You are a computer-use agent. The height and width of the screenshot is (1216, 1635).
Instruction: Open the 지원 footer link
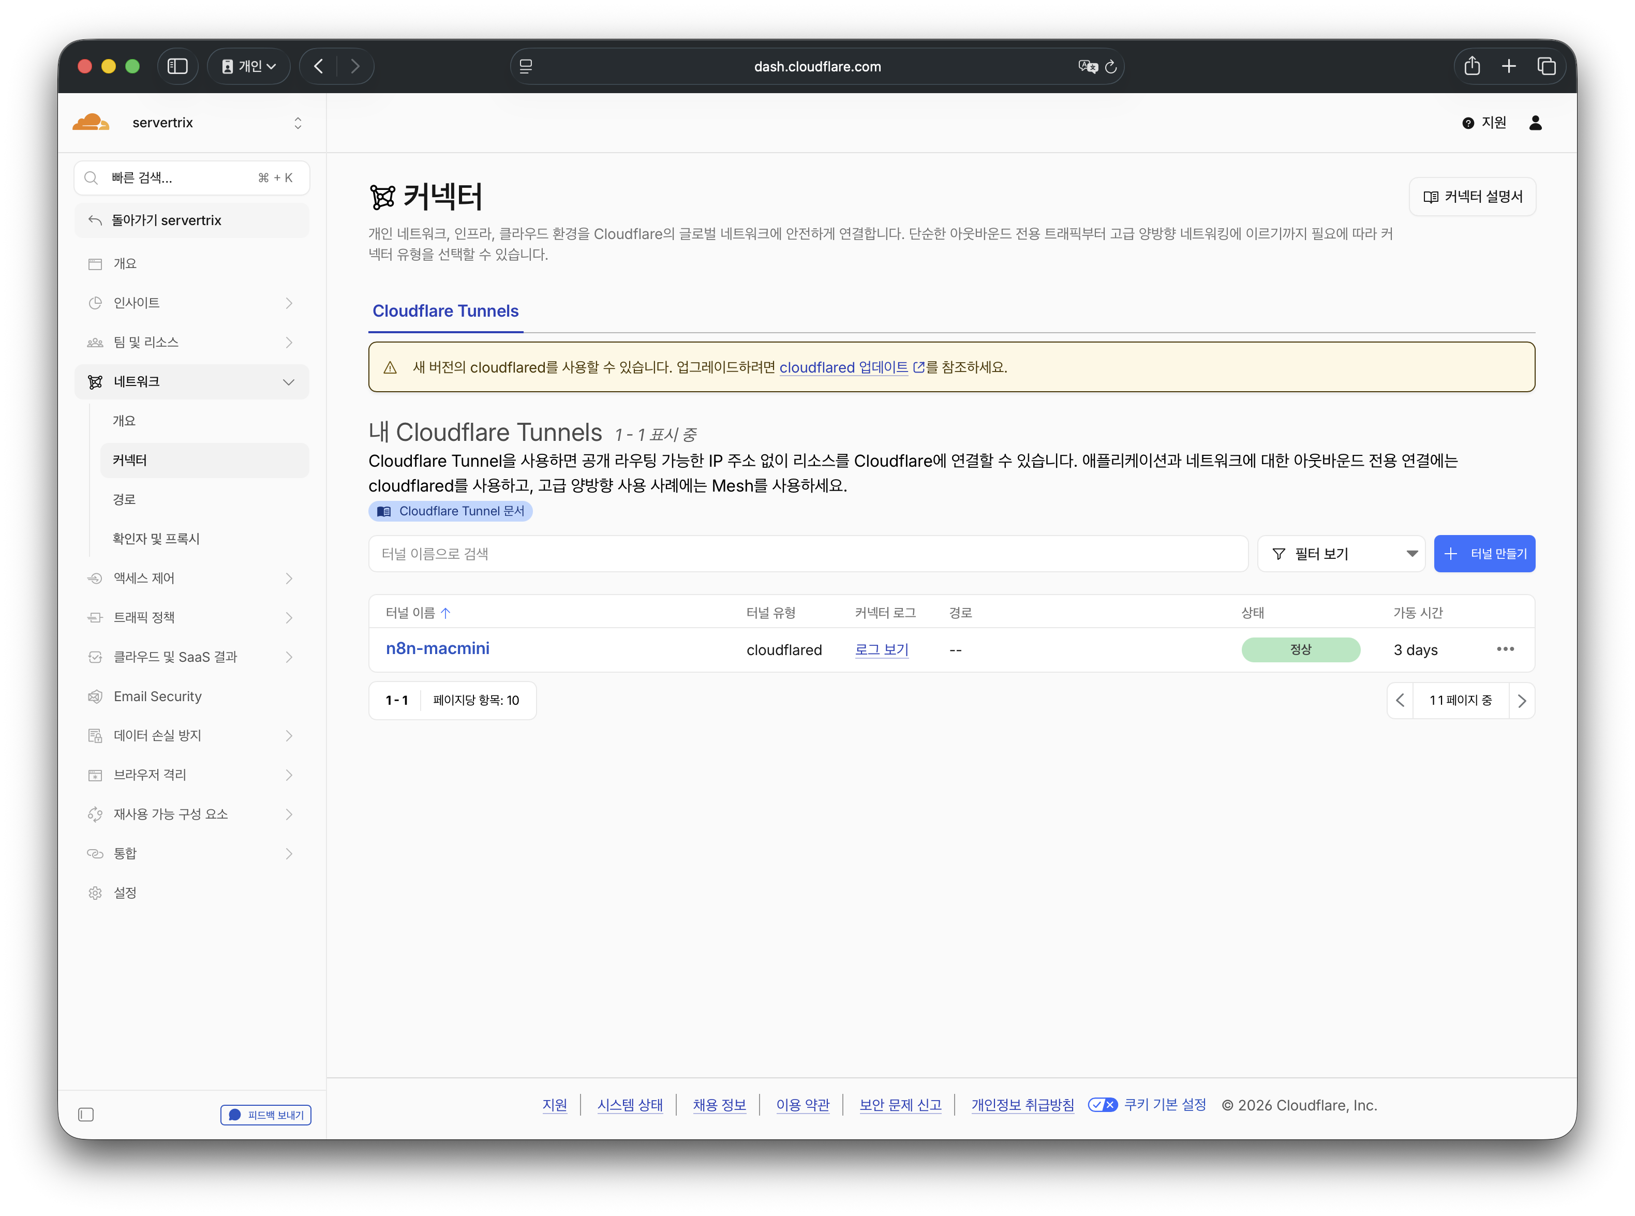[555, 1105]
